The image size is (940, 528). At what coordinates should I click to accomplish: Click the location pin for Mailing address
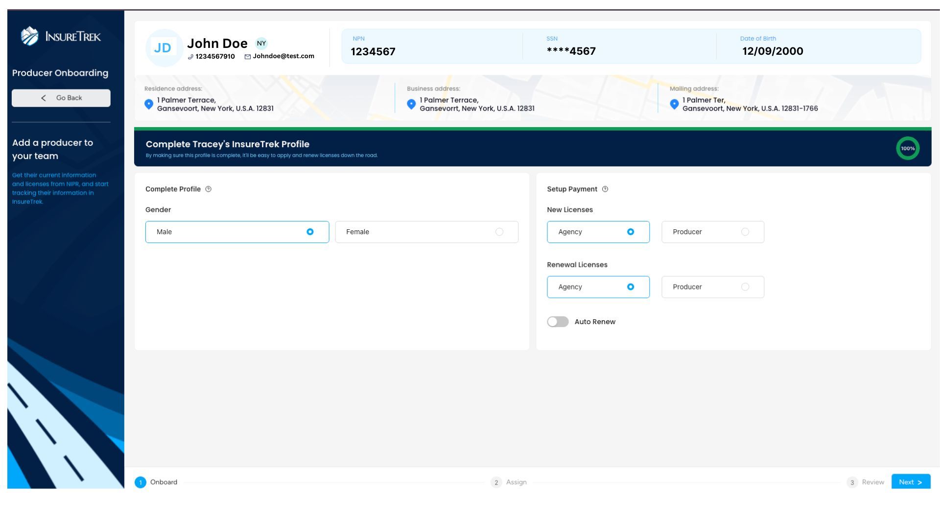(x=675, y=104)
